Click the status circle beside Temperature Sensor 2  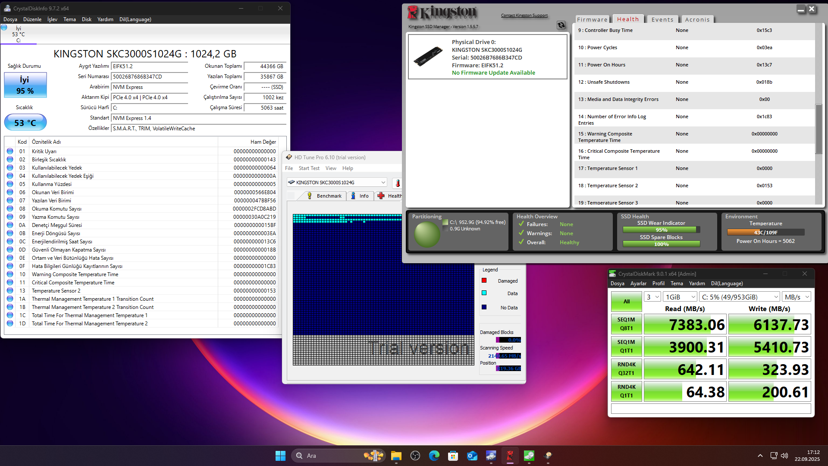(x=10, y=291)
